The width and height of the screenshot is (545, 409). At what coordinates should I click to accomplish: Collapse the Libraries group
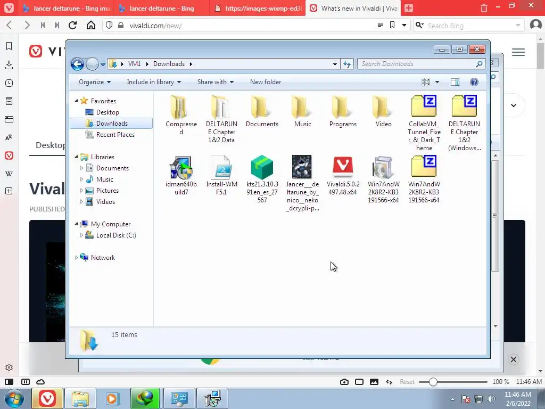pyautogui.click(x=77, y=157)
